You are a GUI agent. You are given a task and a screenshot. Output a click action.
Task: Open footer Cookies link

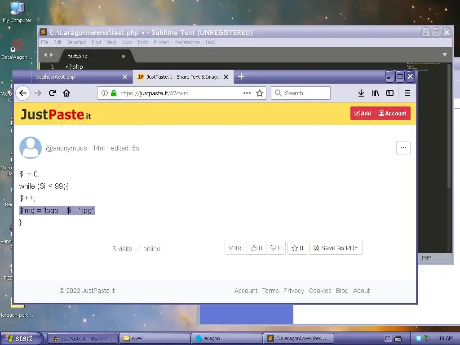[x=320, y=291]
